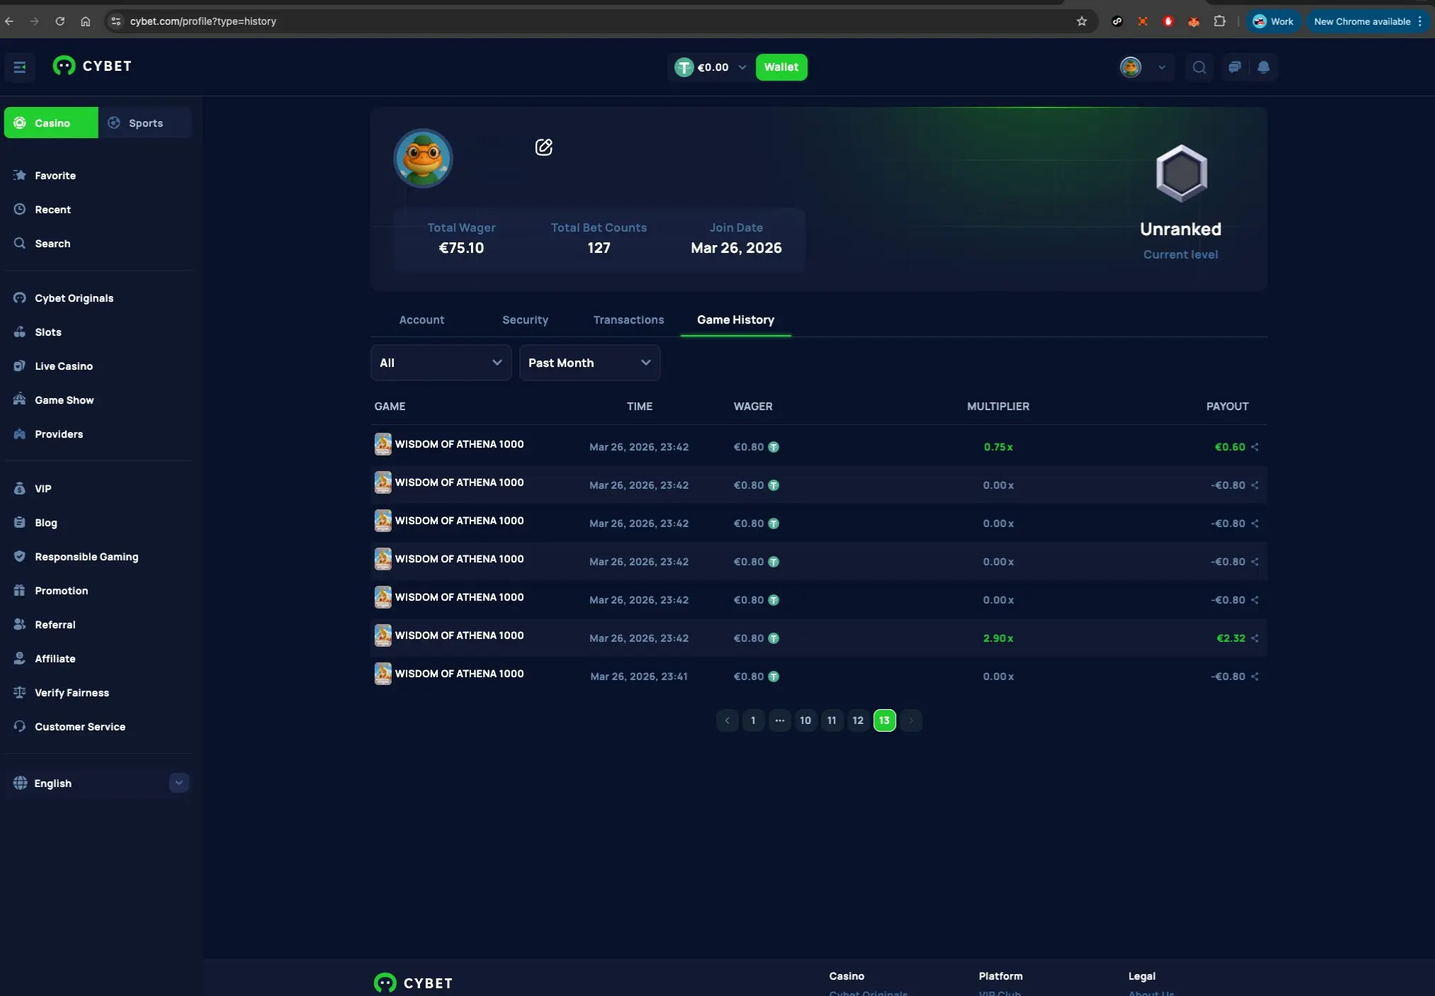The width and height of the screenshot is (1435, 996).
Task: Click the 2.90x multiplier value
Action: (998, 638)
